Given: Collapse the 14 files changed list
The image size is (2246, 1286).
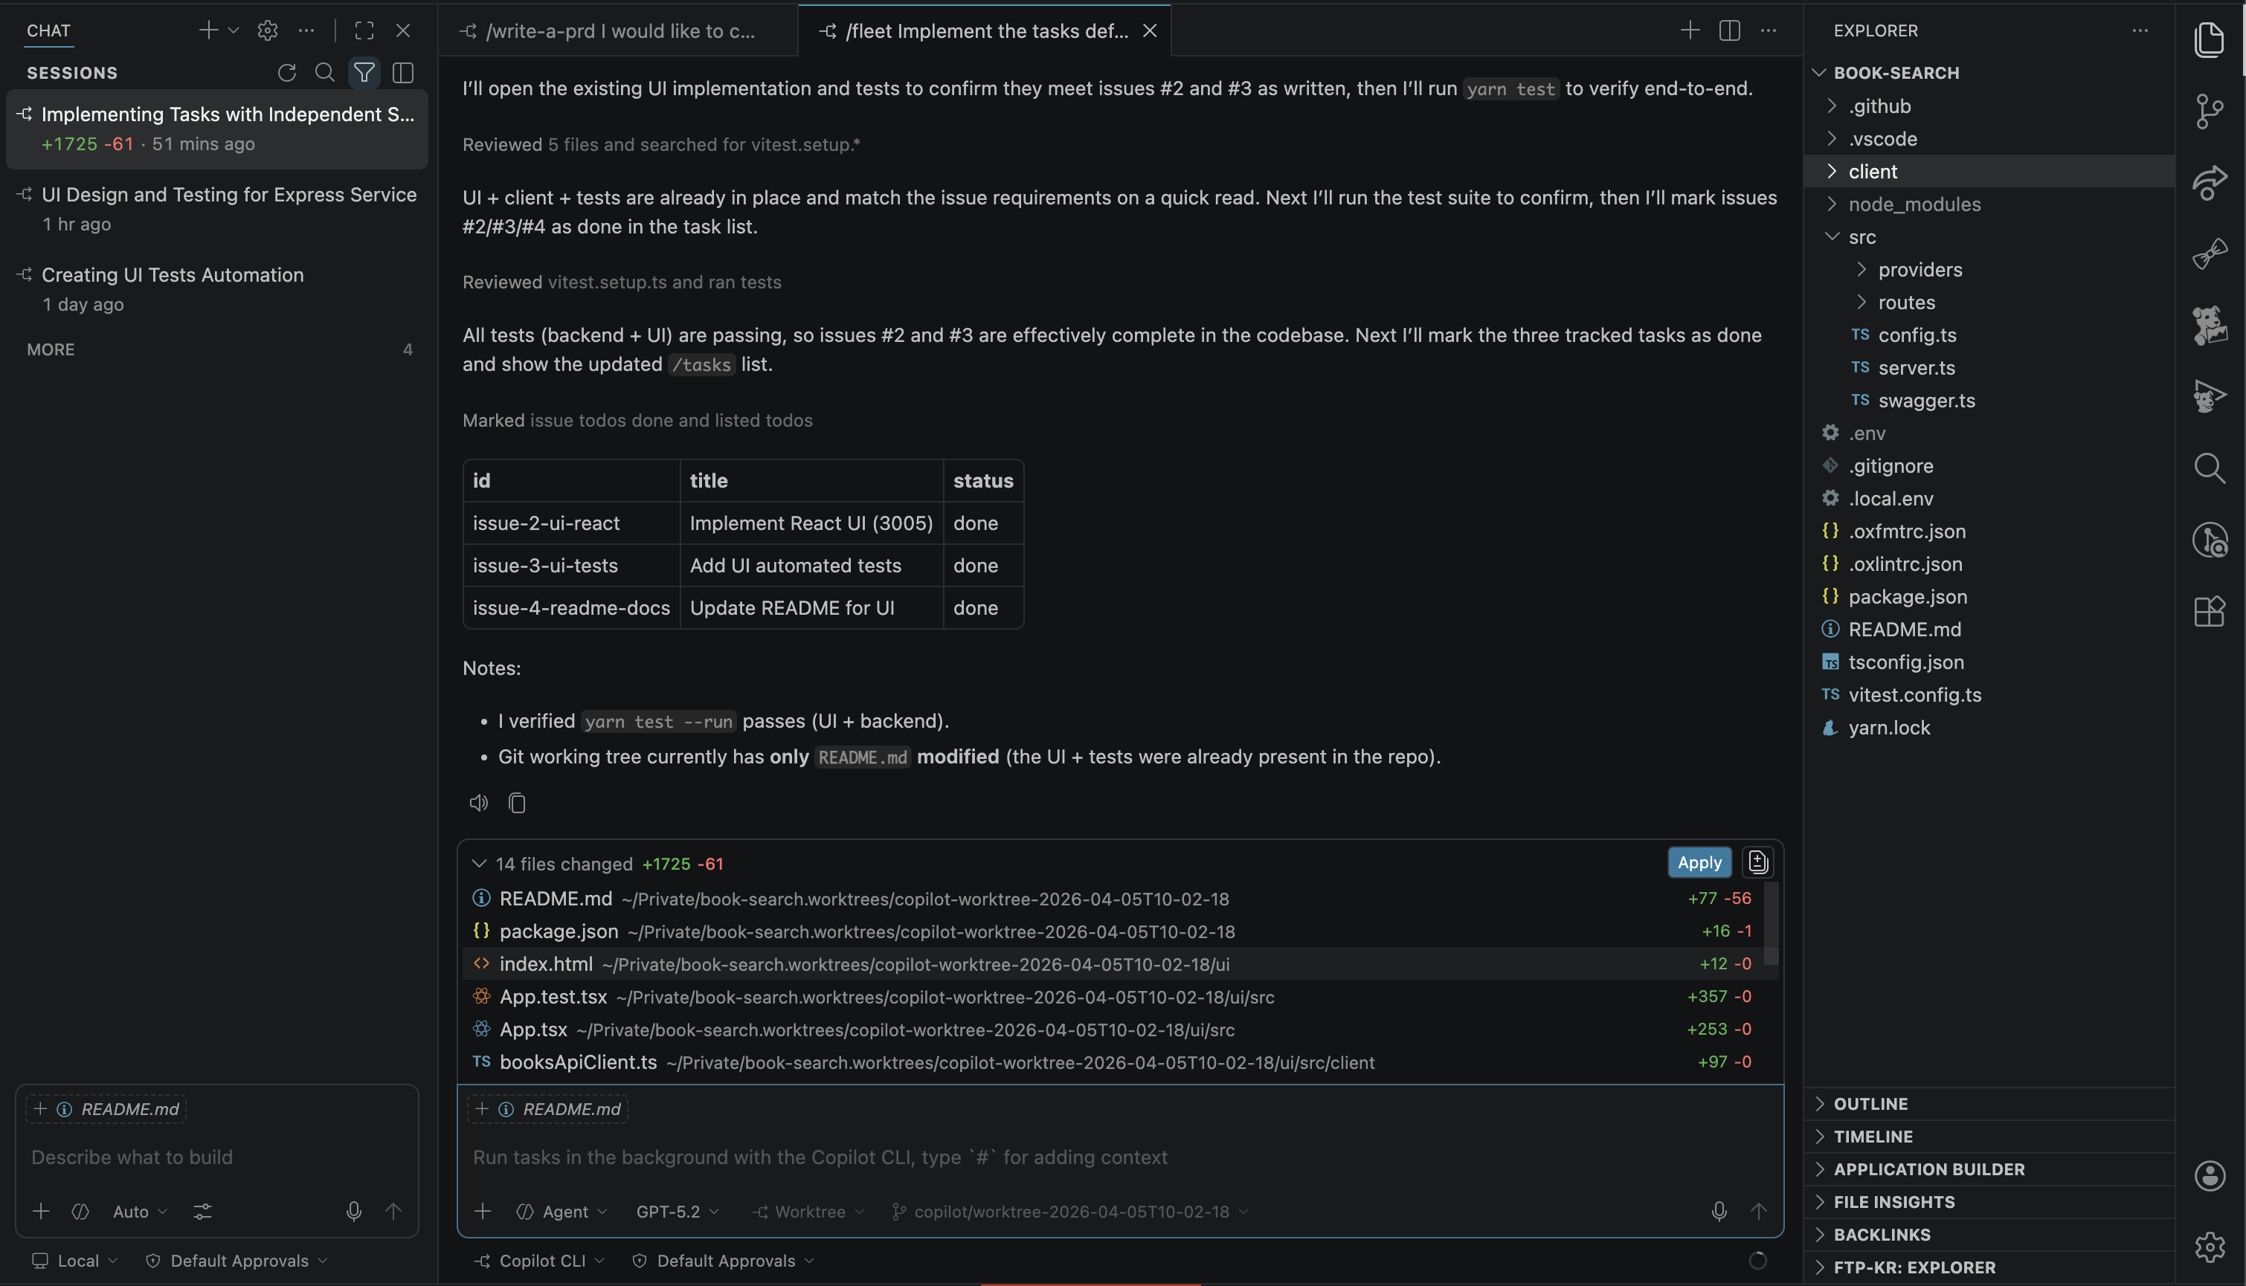Looking at the screenshot, I should pyautogui.click(x=479, y=864).
